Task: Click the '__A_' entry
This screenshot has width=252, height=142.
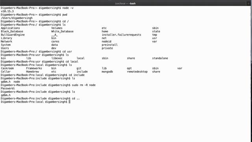Action: click(x=54, y=35)
